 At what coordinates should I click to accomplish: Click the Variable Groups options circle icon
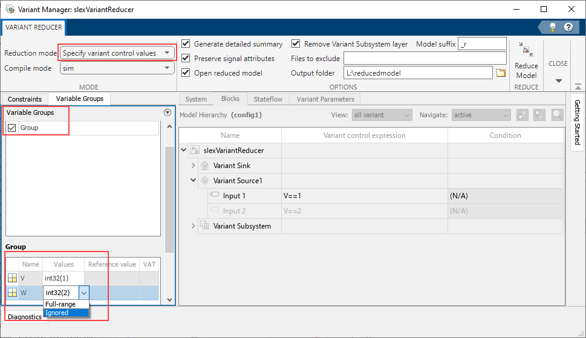click(168, 112)
